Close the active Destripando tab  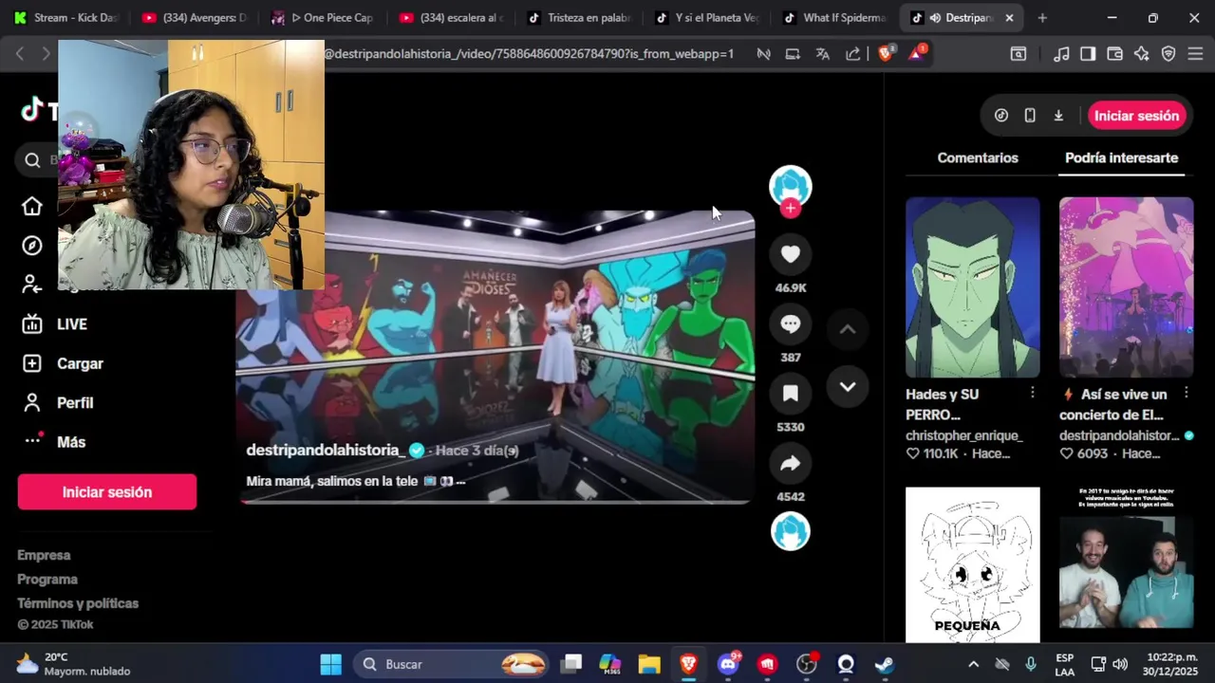click(x=1009, y=18)
